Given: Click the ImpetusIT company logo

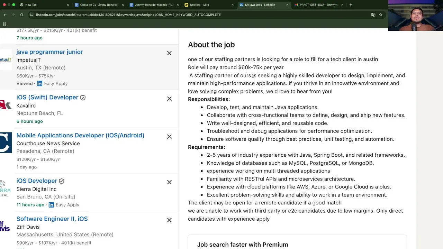Looking at the screenshot, I should 6,59.
